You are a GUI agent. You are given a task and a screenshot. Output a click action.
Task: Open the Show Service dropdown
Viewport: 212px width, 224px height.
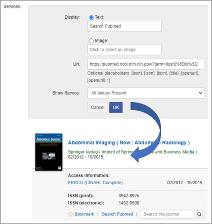click(146, 93)
